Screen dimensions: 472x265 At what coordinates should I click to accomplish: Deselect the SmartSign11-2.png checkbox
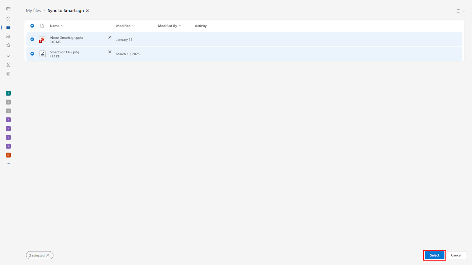click(x=32, y=54)
